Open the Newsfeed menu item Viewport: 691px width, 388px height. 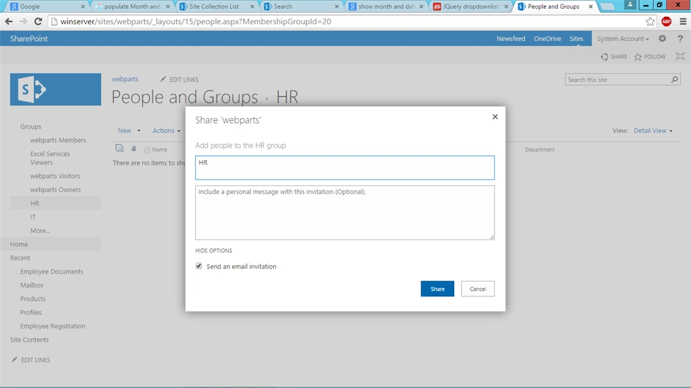[511, 39]
